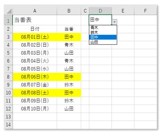
Task: Select row 14 header
Action: point(8,125)
